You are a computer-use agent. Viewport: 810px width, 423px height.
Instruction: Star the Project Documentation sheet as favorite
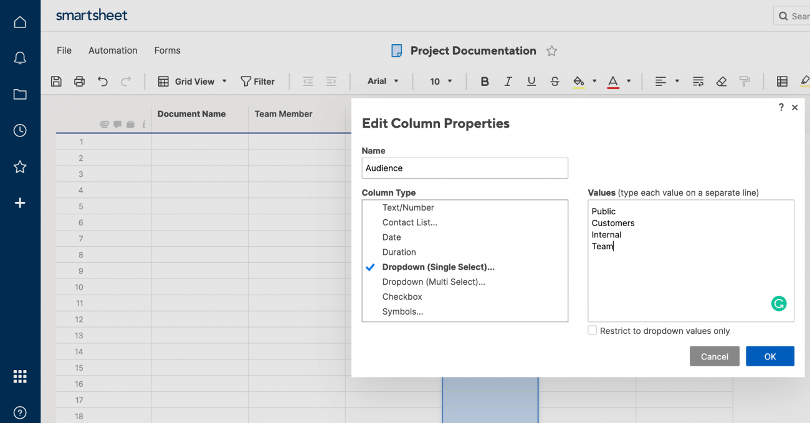(x=551, y=51)
